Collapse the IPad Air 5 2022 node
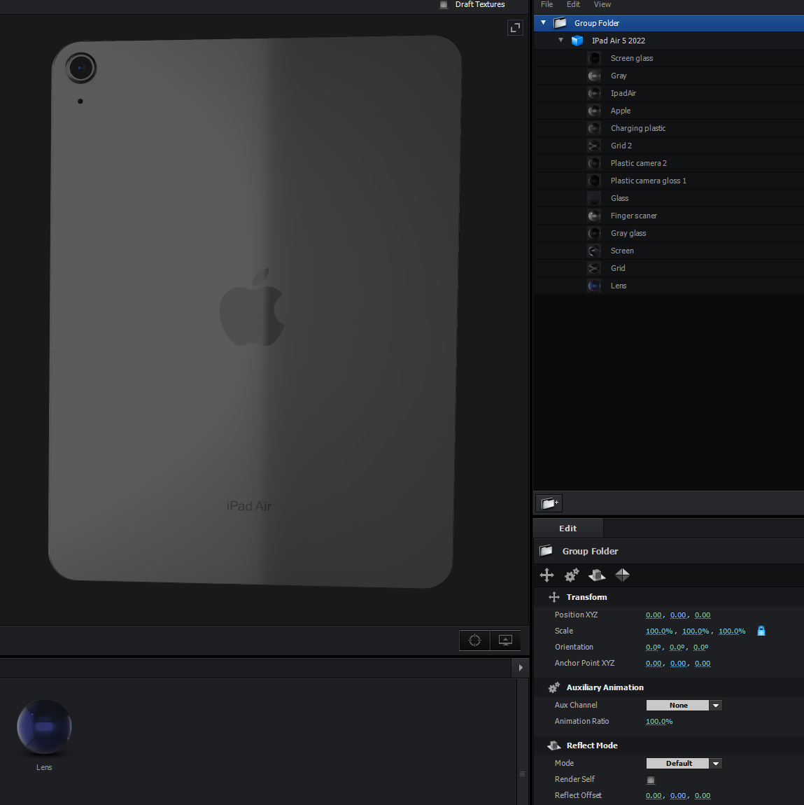Screen dimensions: 804x805 point(560,40)
